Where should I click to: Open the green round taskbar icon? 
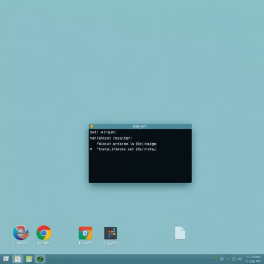pyautogui.click(x=40, y=259)
